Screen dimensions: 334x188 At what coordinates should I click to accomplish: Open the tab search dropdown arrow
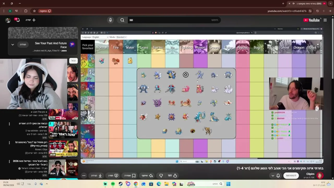[x=330, y=3]
